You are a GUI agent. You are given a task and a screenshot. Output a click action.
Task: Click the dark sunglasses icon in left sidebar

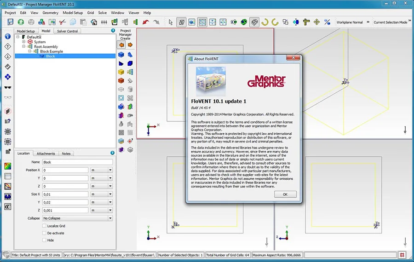click(8, 87)
